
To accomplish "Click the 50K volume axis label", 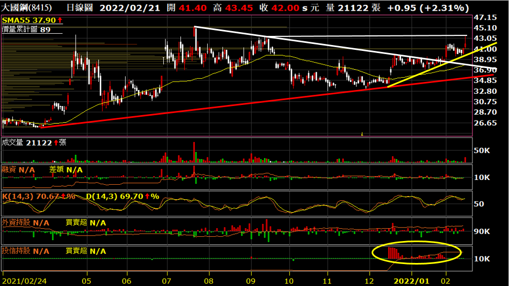I will [482, 150].
